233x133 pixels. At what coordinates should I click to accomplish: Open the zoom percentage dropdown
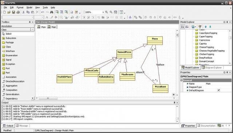pos(103,12)
